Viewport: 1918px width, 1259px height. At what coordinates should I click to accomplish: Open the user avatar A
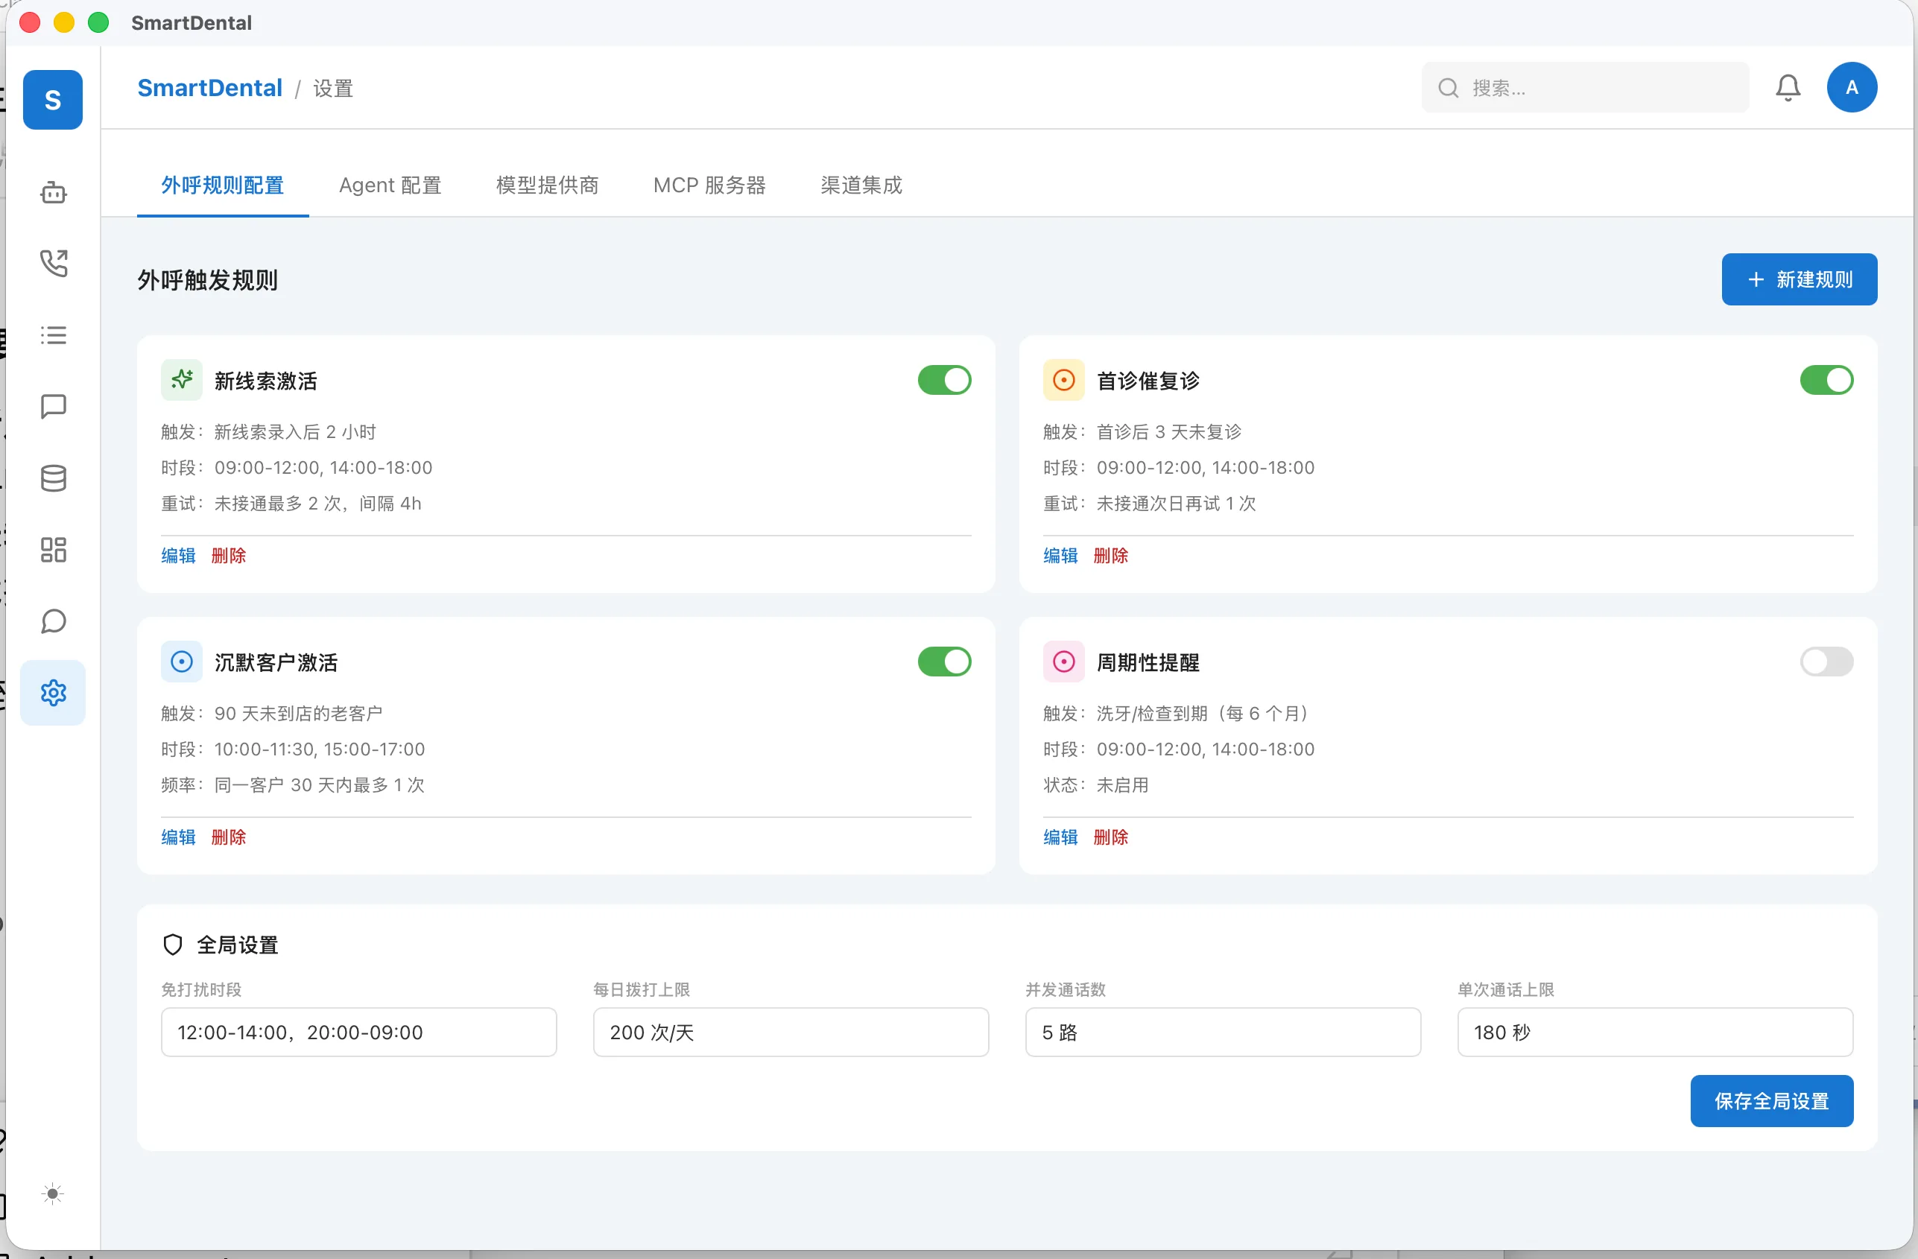click(x=1852, y=87)
